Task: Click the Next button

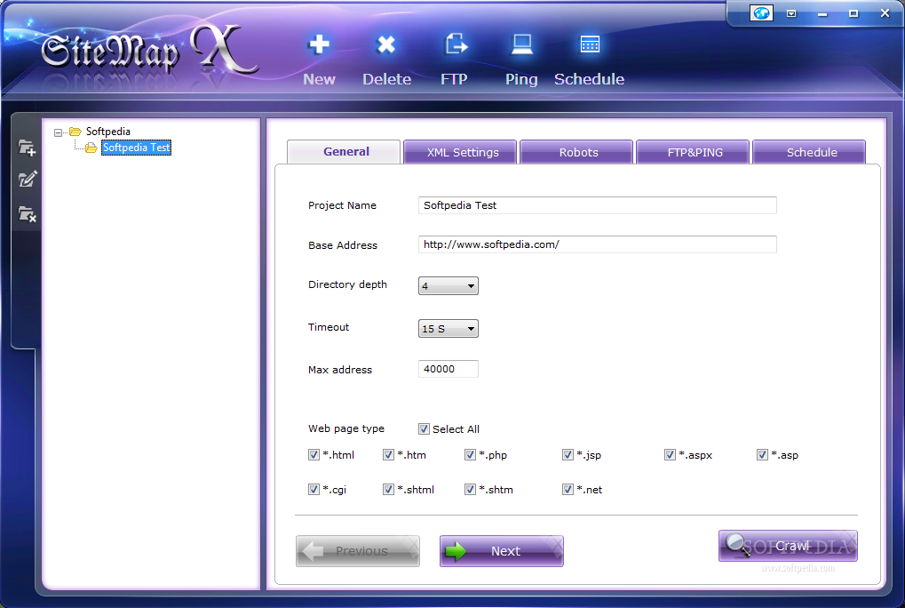Action: click(502, 551)
